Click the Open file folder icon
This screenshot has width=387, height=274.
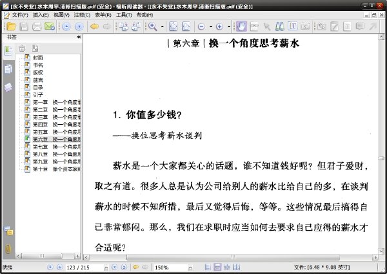pos(11,26)
